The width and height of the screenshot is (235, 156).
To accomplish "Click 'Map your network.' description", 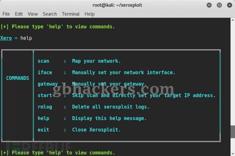I will 96,61.
